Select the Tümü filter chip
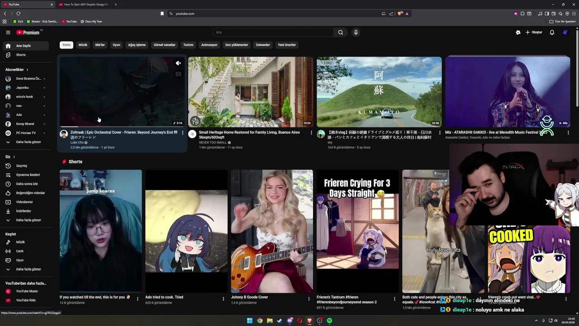The height and width of the screenshot is (326, 579). click(66, 45)
